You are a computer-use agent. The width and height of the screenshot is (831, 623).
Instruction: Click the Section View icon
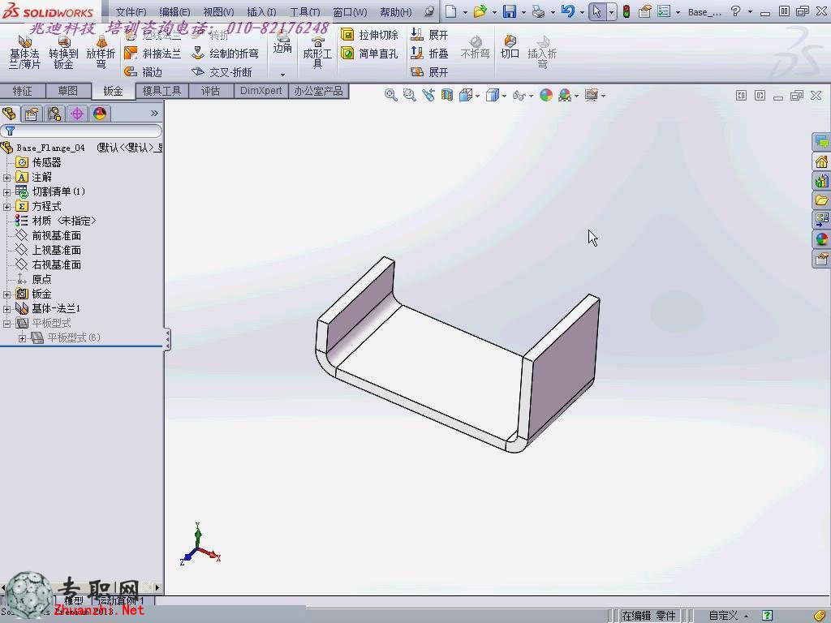click(x=447, y=95)
